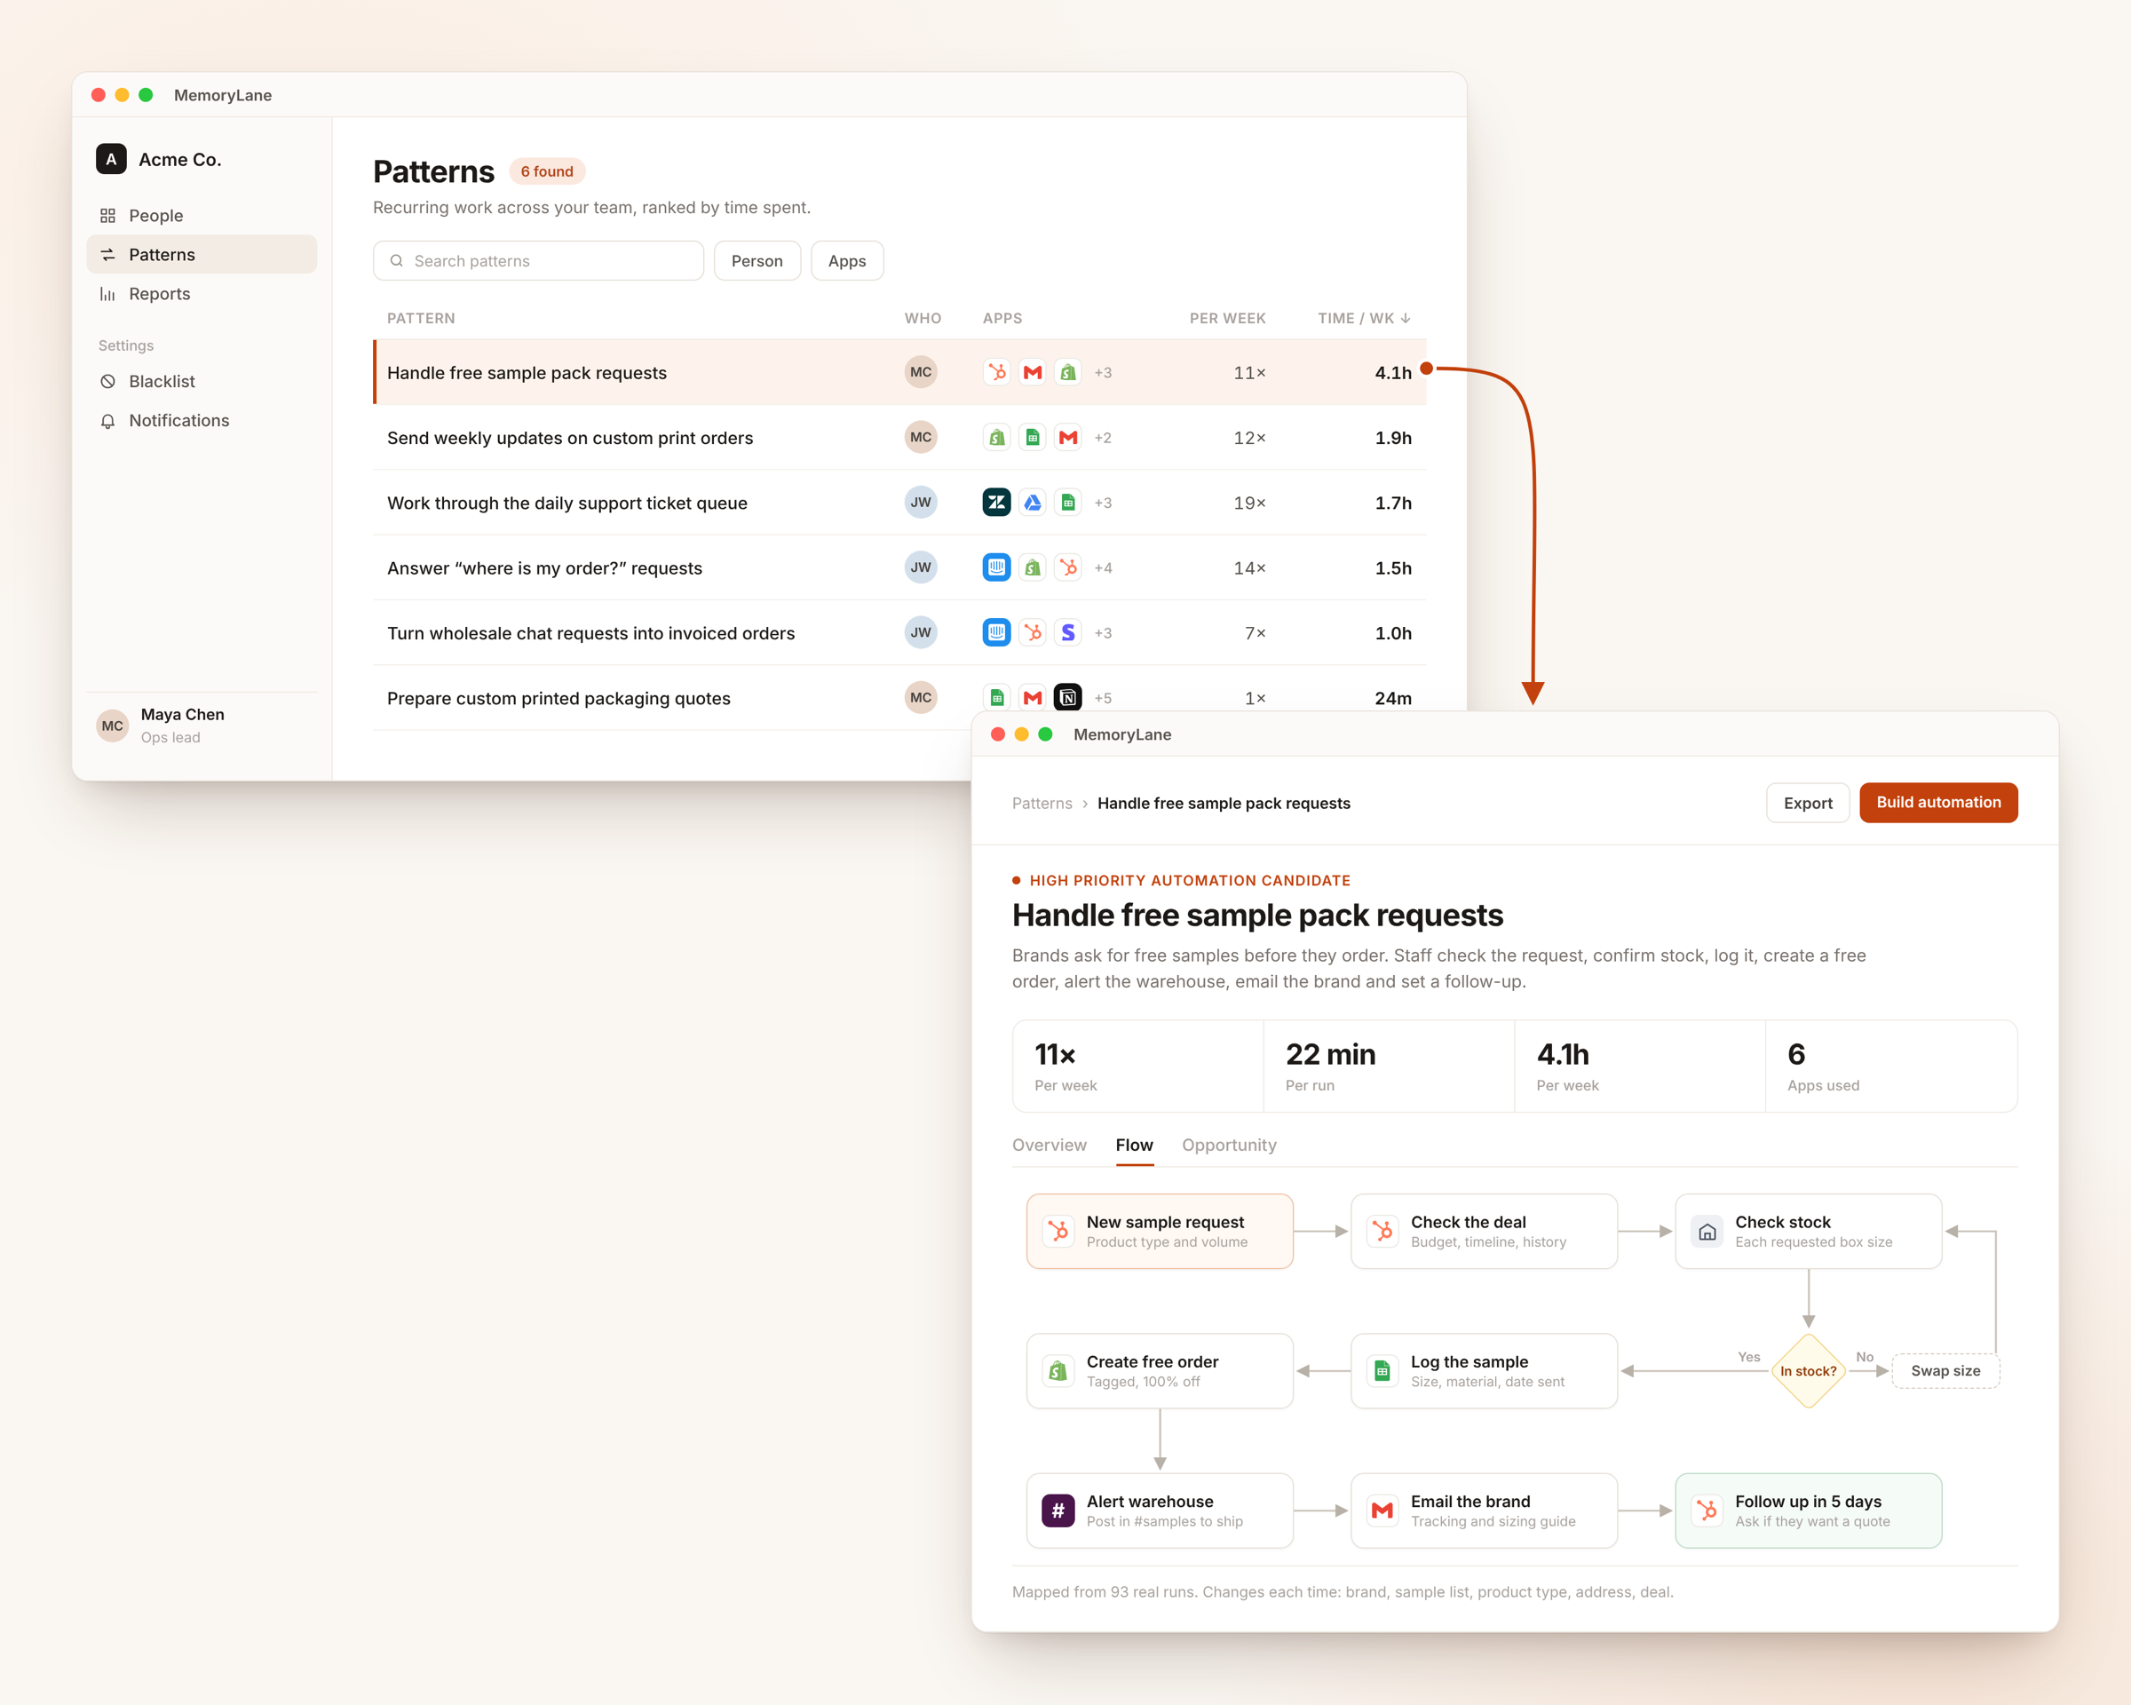This screenshot has width=2131, height=1705.
Task: Click the MC avatar in the weekly updates row
Action: point(921,438)
